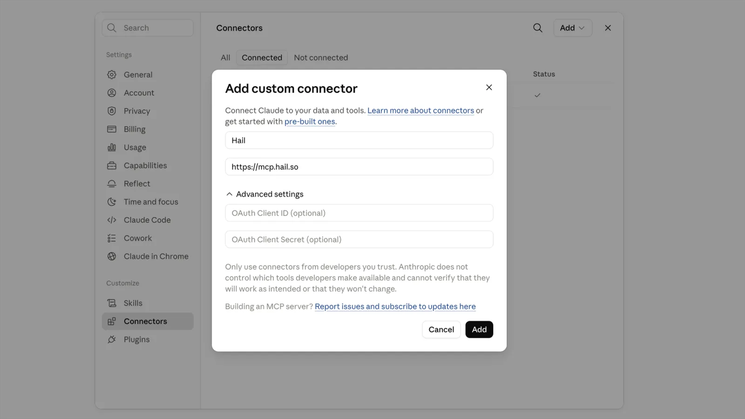Screen dimensions: 745x419
Task: Focus the sidebar Search field
Action: click(x=148, y=28)
